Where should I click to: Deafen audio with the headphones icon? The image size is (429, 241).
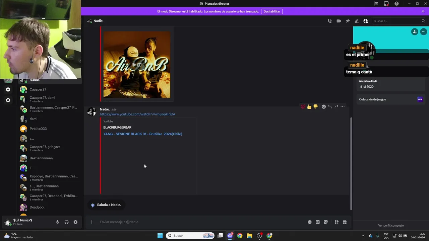point(67,222)
